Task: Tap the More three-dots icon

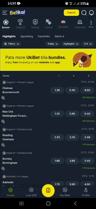Action: point(91,23)
